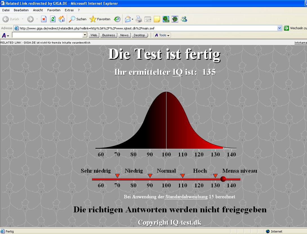Viewport: 307px width, 234px height.
Task: Click the Normal category label
Action: [x=166, y=171]
